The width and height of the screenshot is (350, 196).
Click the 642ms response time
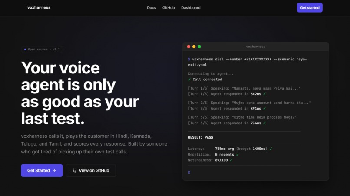pos(256,94)
